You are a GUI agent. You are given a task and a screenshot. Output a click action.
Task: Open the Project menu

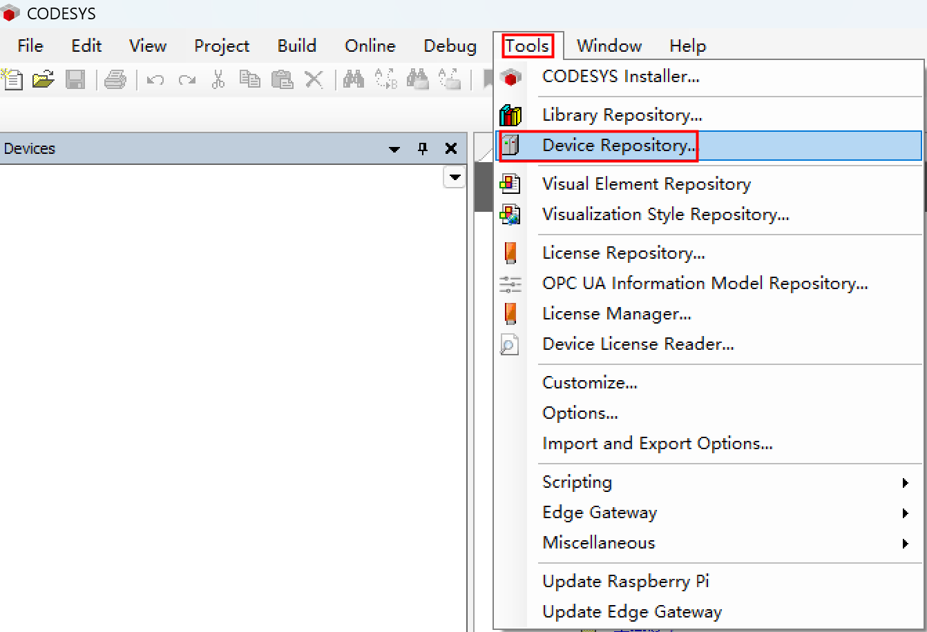click(221, 46)
